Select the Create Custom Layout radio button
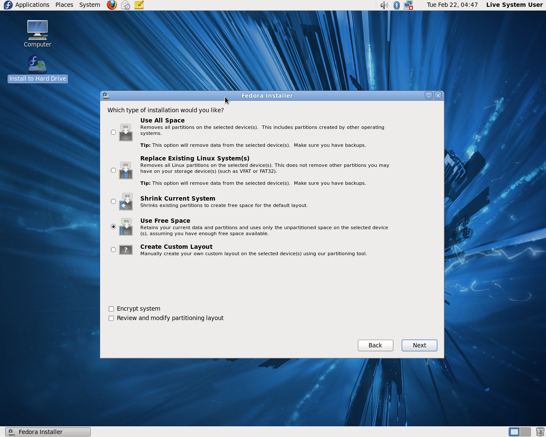This screenshot has width=546, height=437. (x=113, y=250)
